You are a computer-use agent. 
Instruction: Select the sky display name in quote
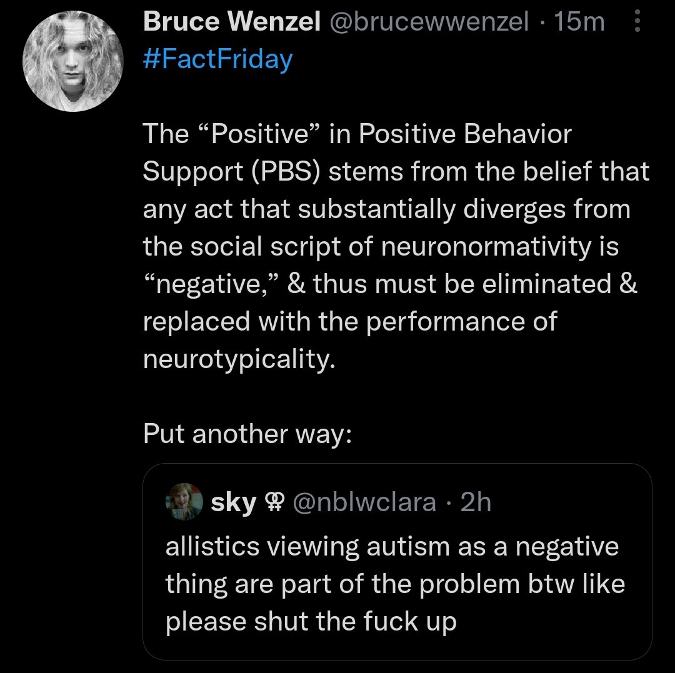tap(234, 502)
